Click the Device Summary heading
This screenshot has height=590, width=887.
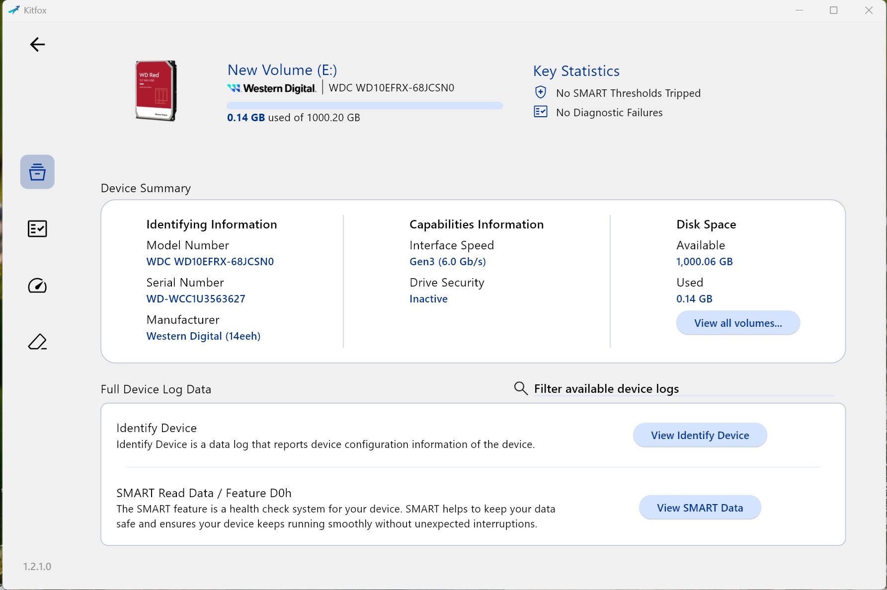tap(146, 188)
